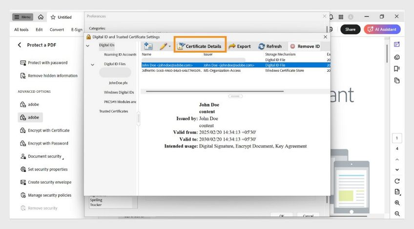Switch to the Untitled tab
The height and width of the screenshot is (229, 414).
[64, 17]
